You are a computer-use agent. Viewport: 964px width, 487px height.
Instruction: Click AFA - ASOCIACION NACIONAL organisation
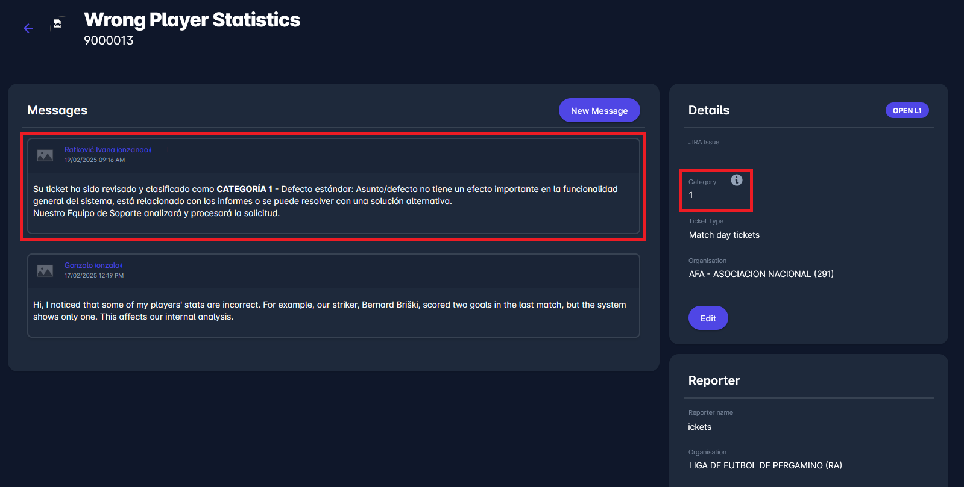click(x=761, y=274)
